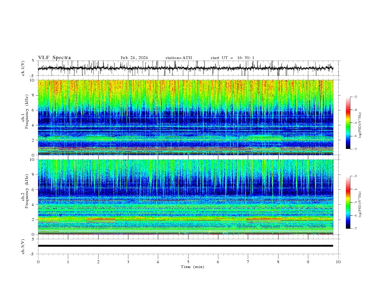The width and height of the screenshot is (381, 294).
Task: Click the "-7" label on ch.1 colorbar
Action: click(355, 149)
